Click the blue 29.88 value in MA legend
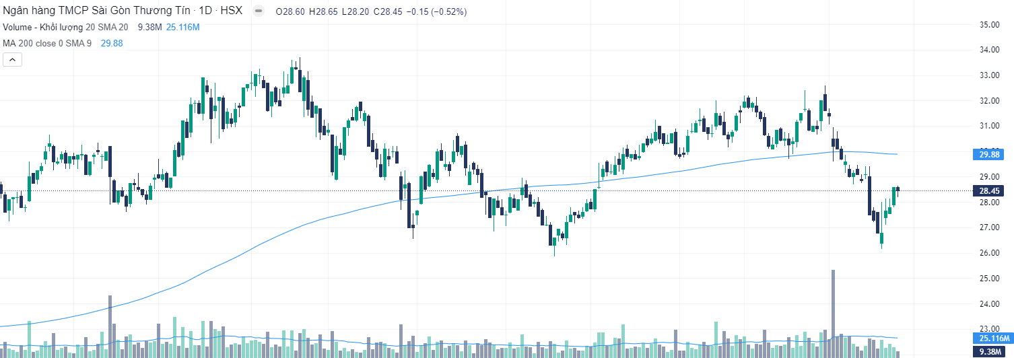Screen dimensions: 1014x358 coord(112,43)
